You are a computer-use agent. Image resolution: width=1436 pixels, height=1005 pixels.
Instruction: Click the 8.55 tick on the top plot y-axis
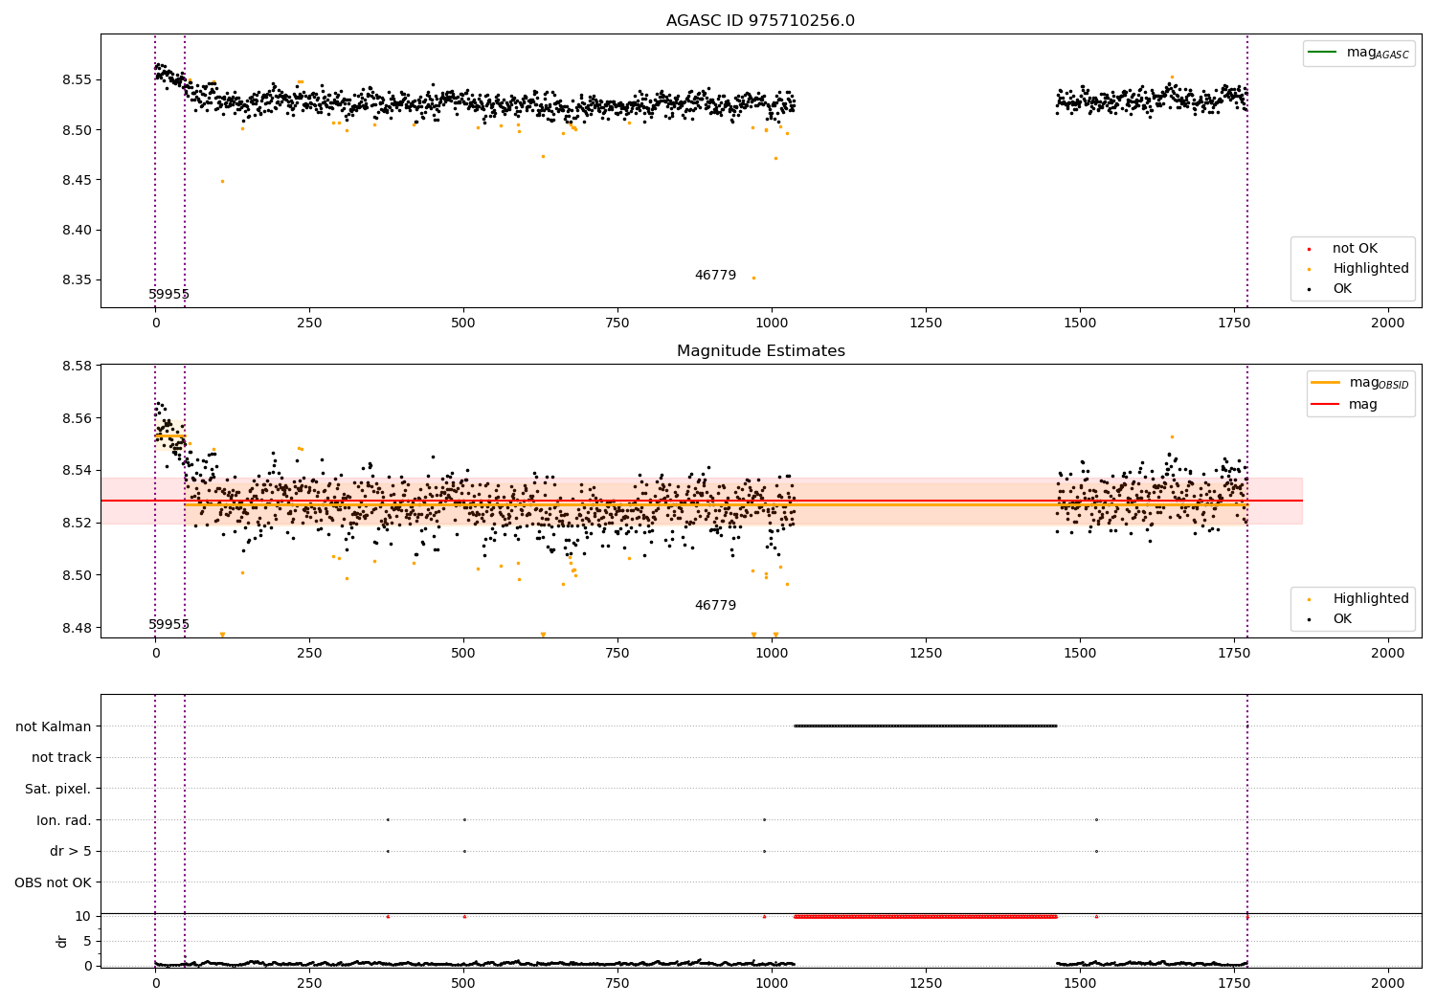77,80
